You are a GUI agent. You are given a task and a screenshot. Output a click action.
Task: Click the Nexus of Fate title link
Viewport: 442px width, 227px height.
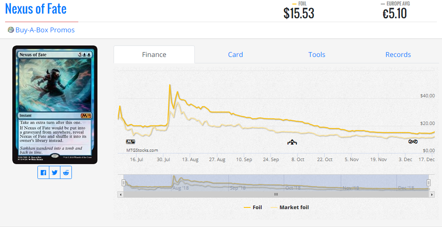click(36, 9)
